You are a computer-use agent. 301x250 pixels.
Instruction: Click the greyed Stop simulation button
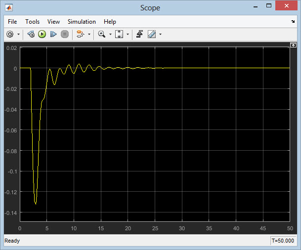65,35
